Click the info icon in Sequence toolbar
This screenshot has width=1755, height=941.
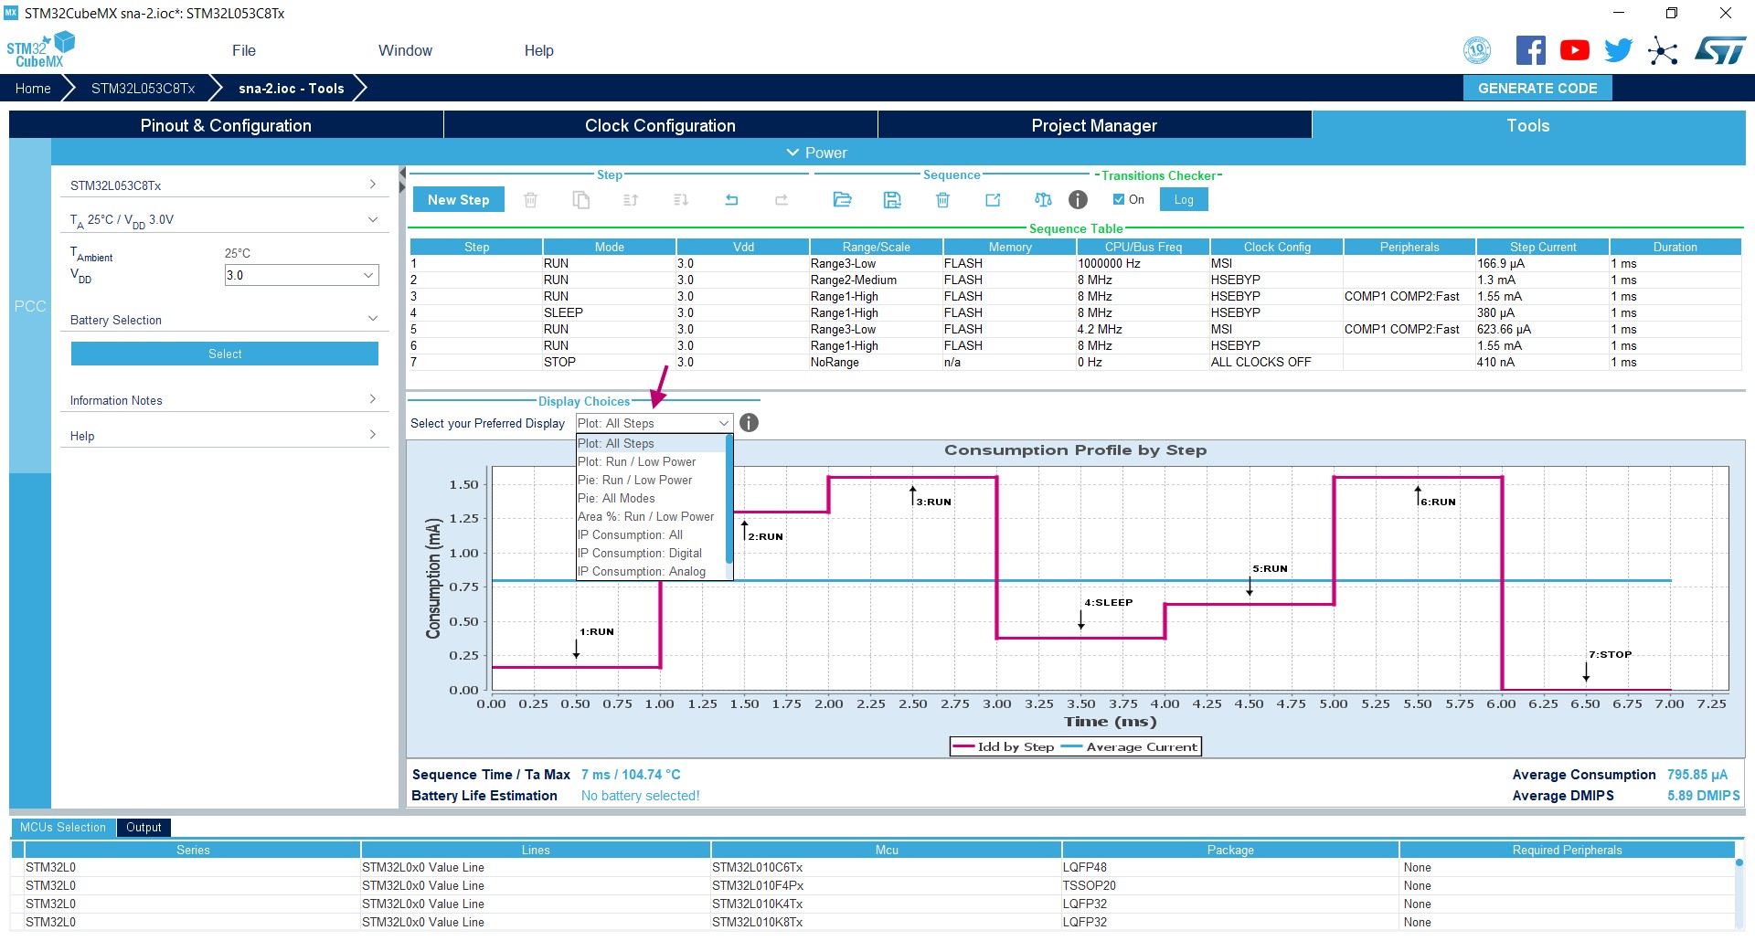coord(1079,200)
